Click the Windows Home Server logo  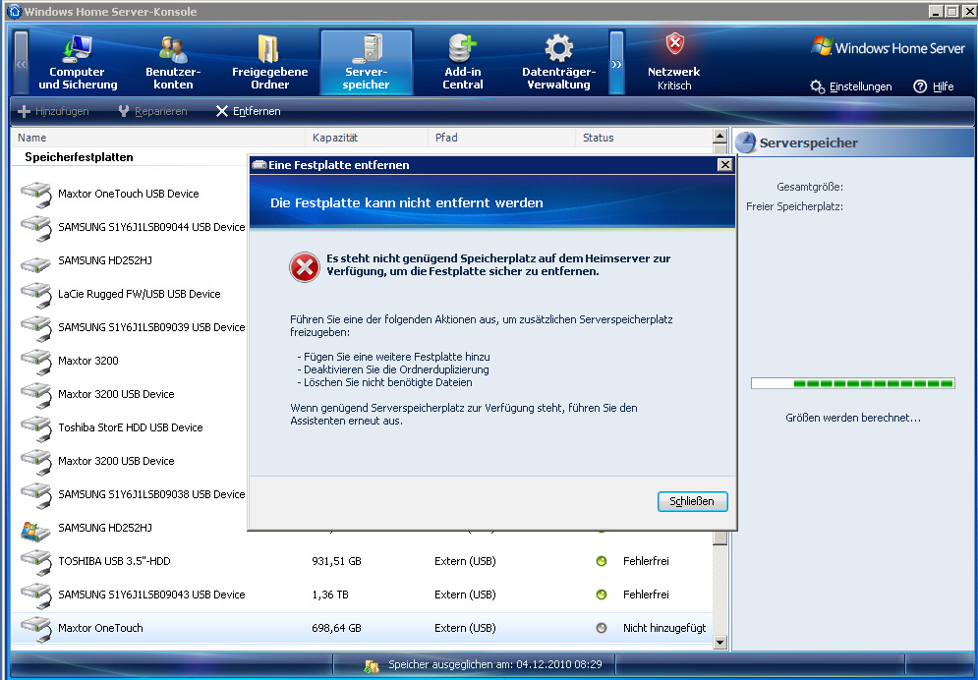[888, 47]
